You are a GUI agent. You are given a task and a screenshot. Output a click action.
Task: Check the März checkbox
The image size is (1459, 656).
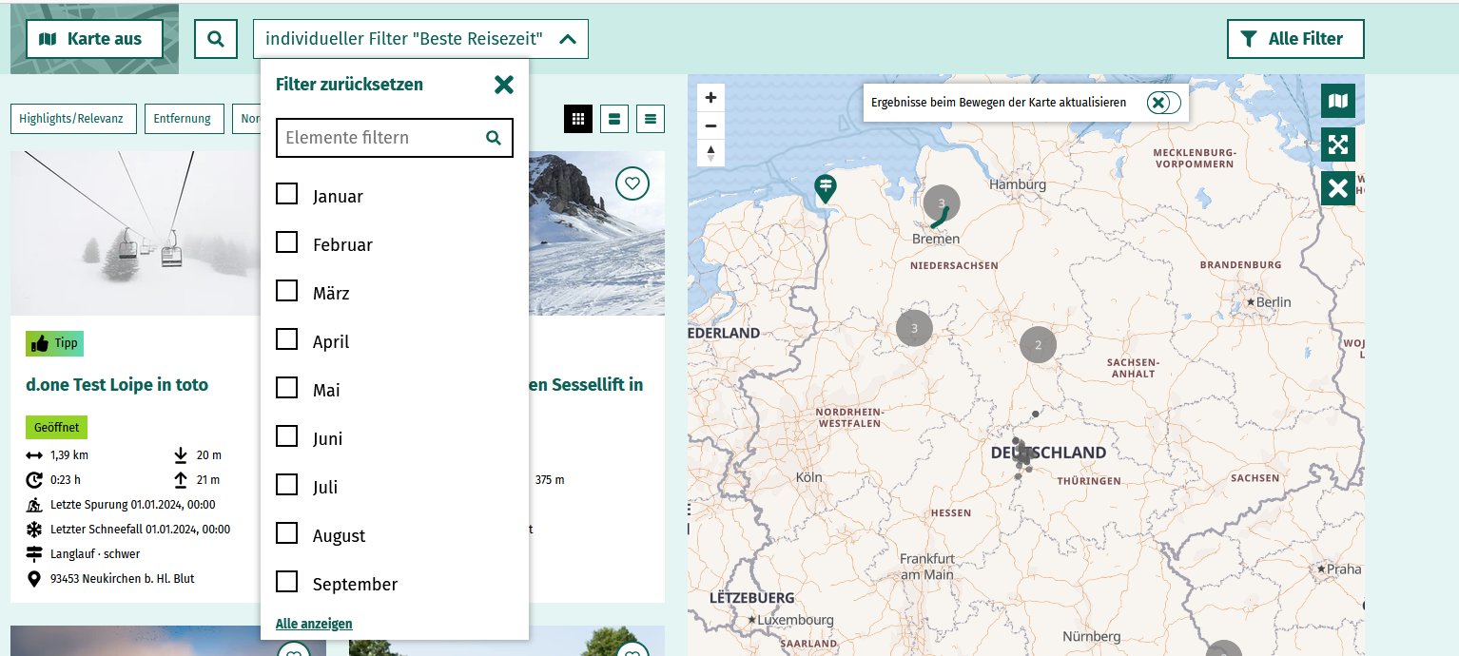286,290
